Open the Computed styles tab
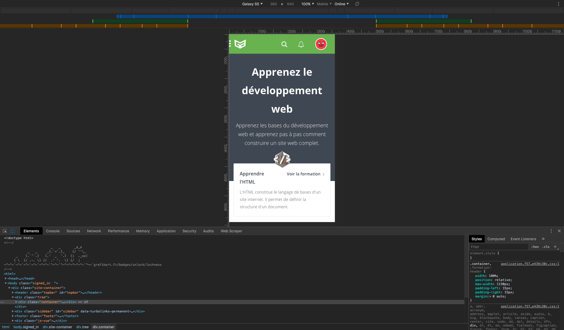This screenshot has height=330, width=564. click(x=496, y=239)
